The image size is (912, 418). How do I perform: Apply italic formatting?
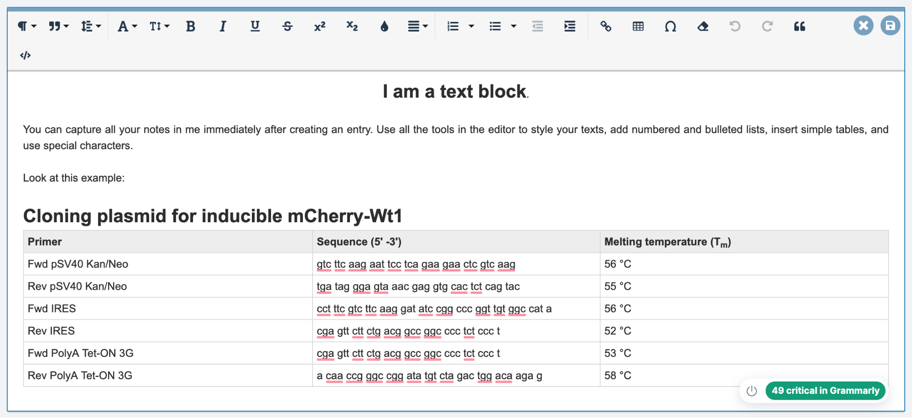tap(223, 26)
